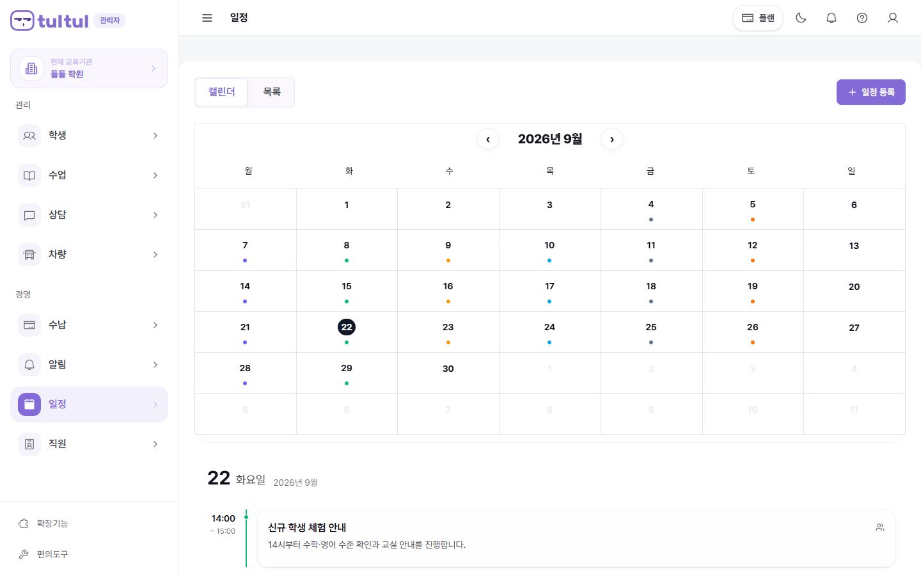Select September 22 on the calendar
921x576 pixels.
click(x=347, y=332)
